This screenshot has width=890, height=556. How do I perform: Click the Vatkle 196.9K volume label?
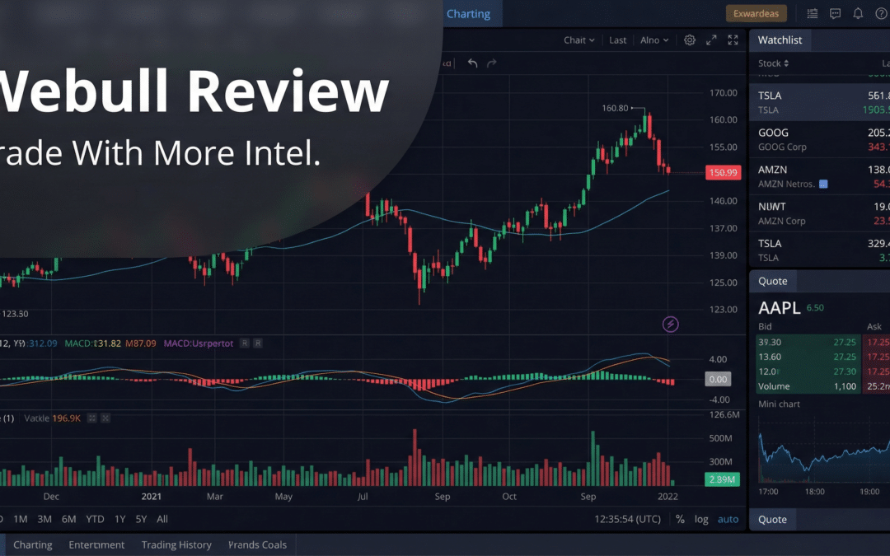click(x=52, y=418)
